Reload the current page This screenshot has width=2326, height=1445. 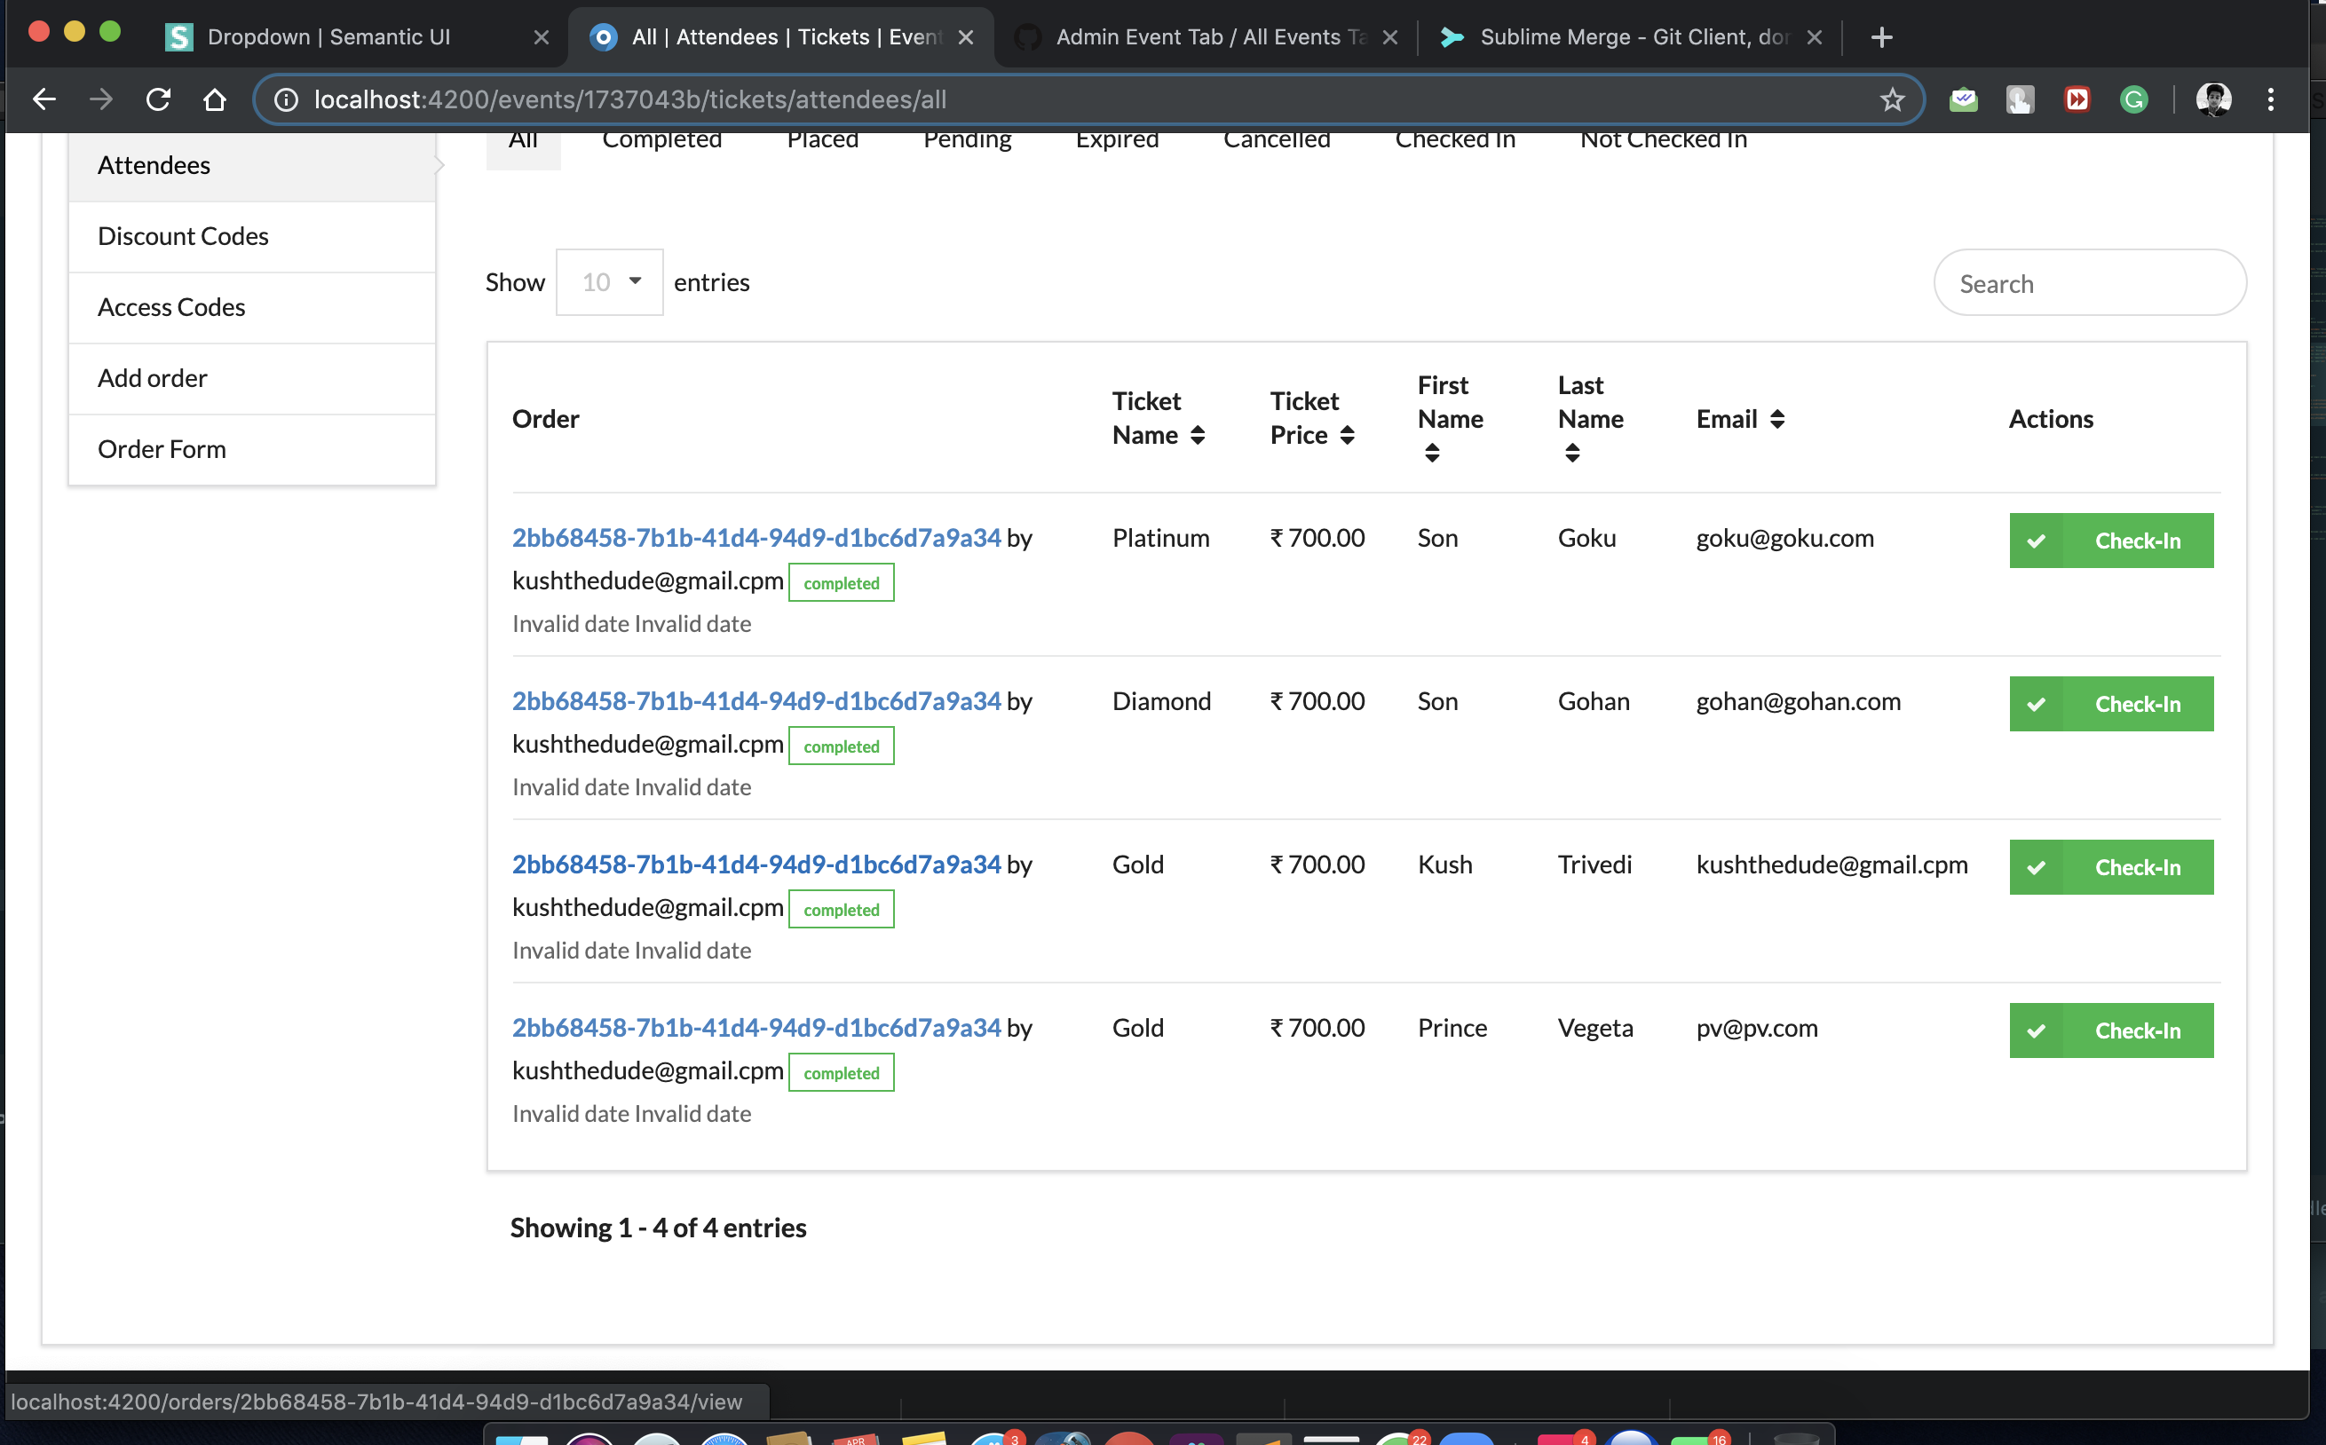[x=159, y=99]
